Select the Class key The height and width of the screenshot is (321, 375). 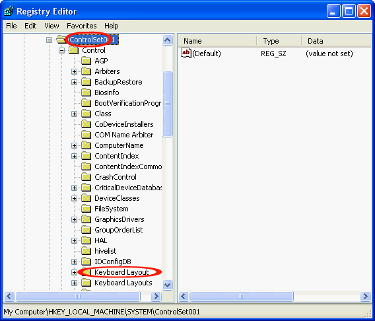[103, 114]
